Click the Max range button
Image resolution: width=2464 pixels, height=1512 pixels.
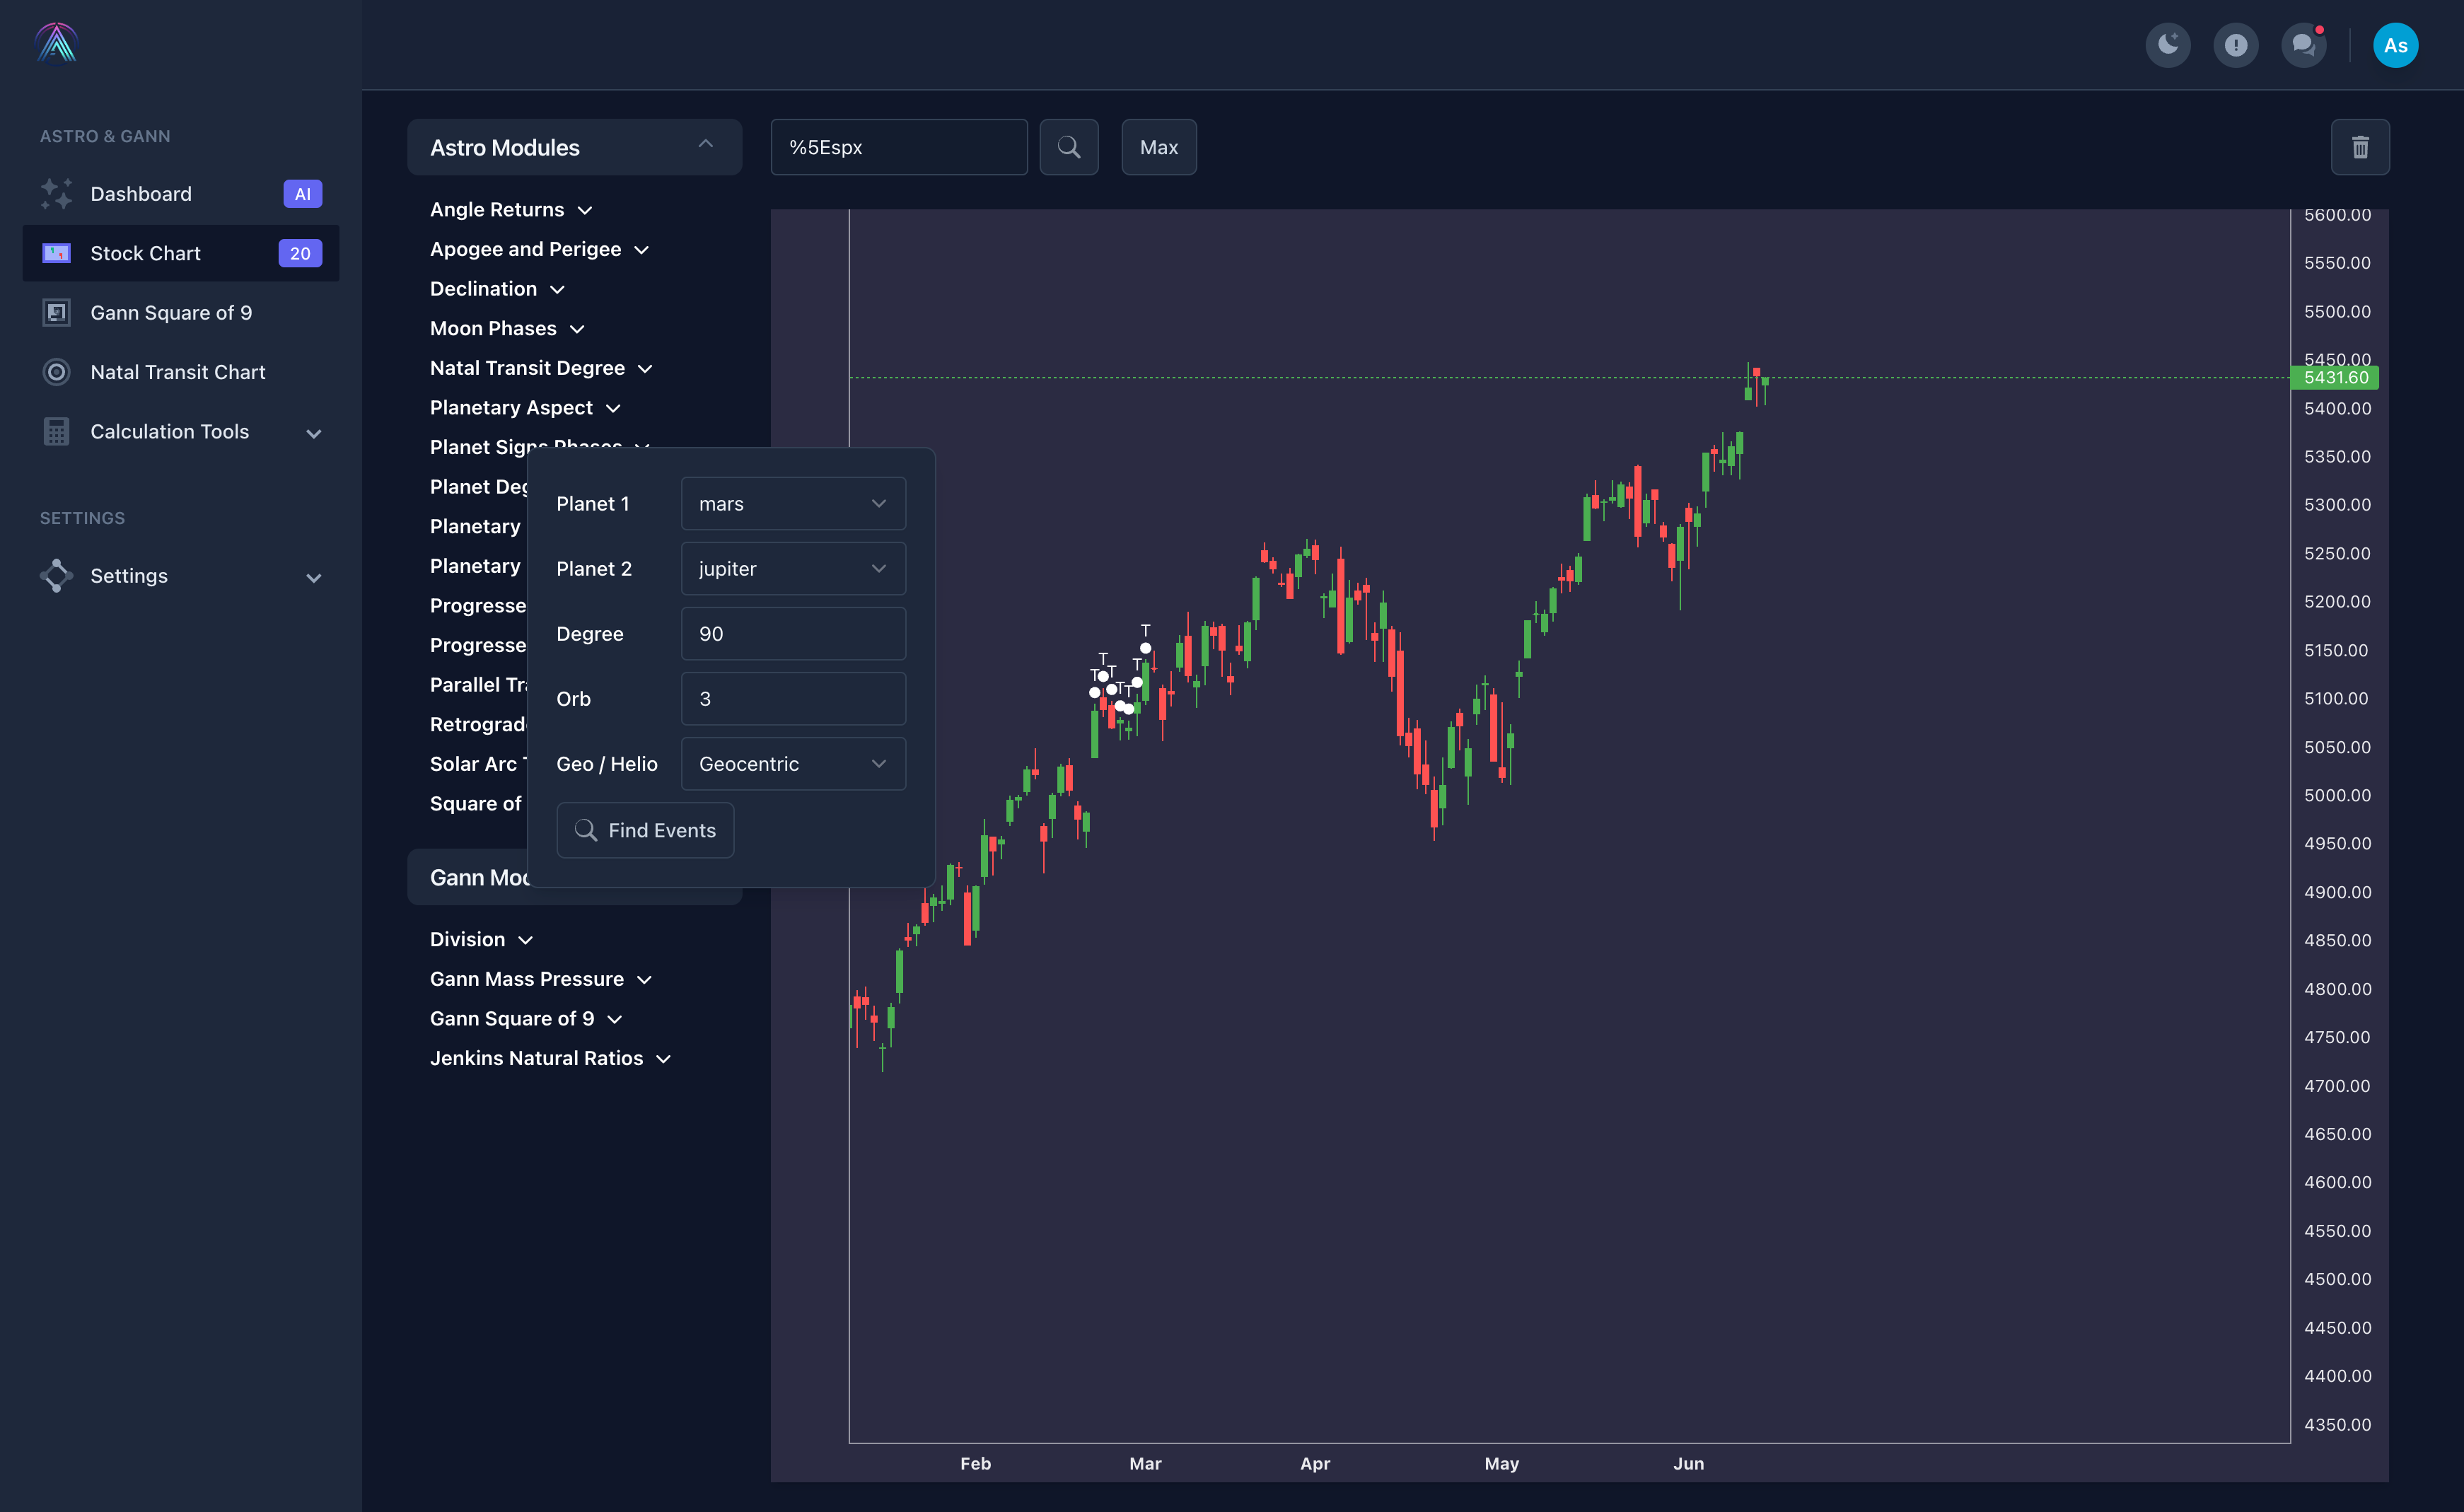pos(1158,147)
